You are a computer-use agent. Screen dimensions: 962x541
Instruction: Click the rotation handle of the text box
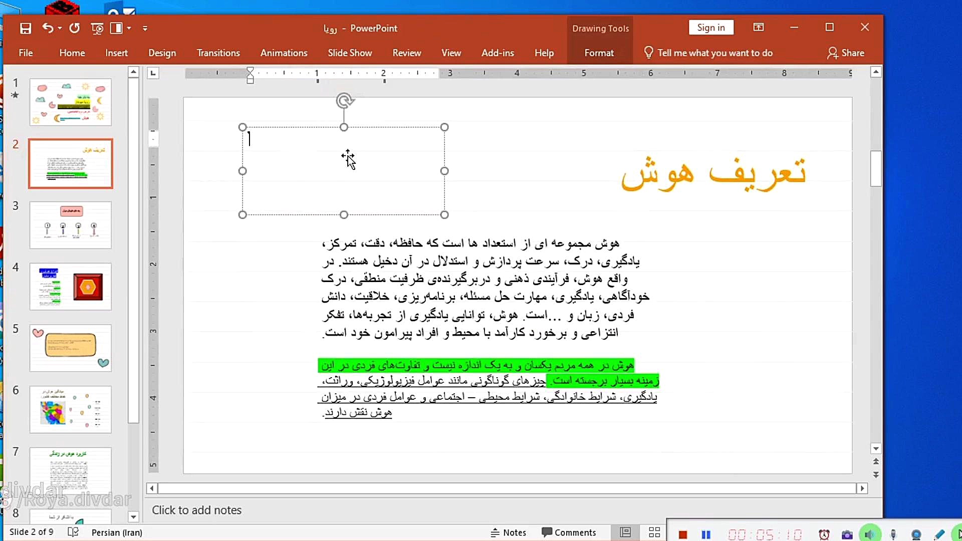[344, 101]
